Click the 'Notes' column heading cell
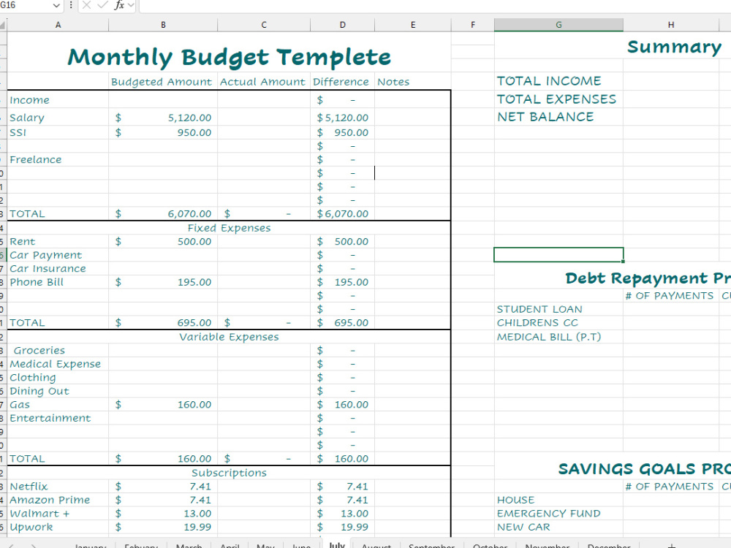The height and width of the screenshot is (548, 731). click(x=413, y=82)
